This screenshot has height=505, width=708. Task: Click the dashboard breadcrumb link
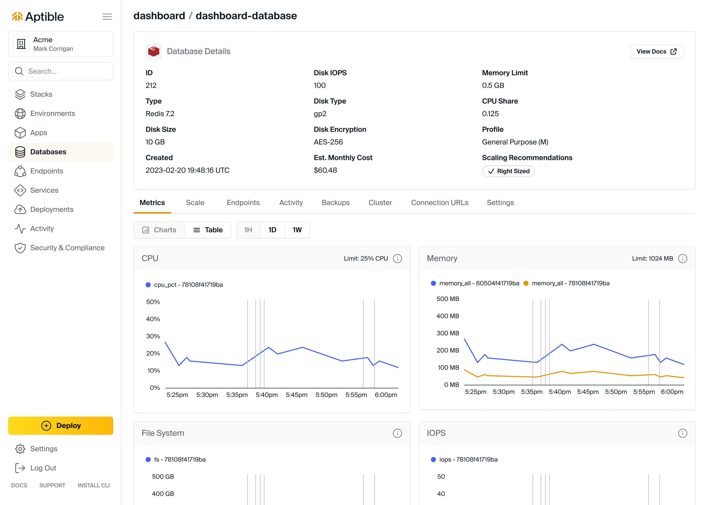(159, 16)
